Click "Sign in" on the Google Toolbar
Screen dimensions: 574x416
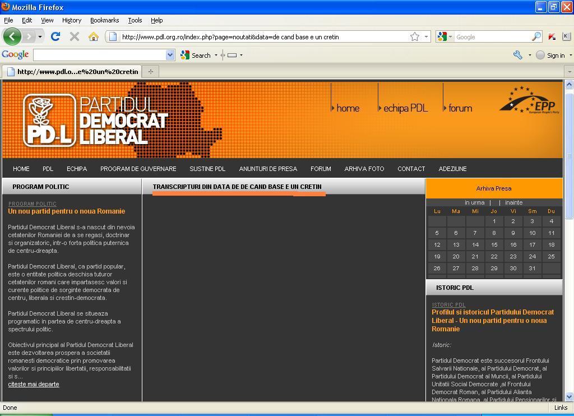555,55
